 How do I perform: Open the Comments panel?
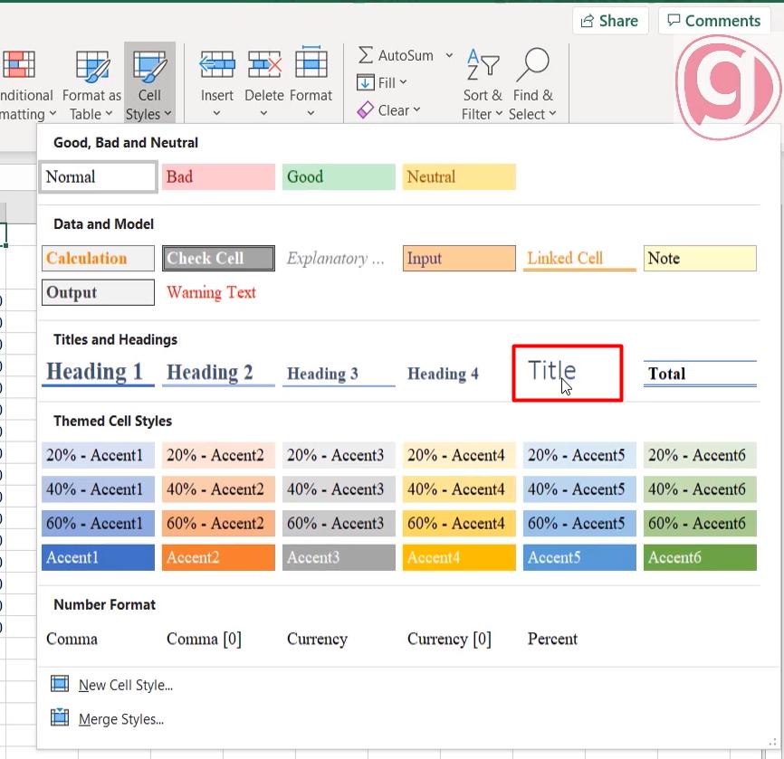[x=714, y=20]
